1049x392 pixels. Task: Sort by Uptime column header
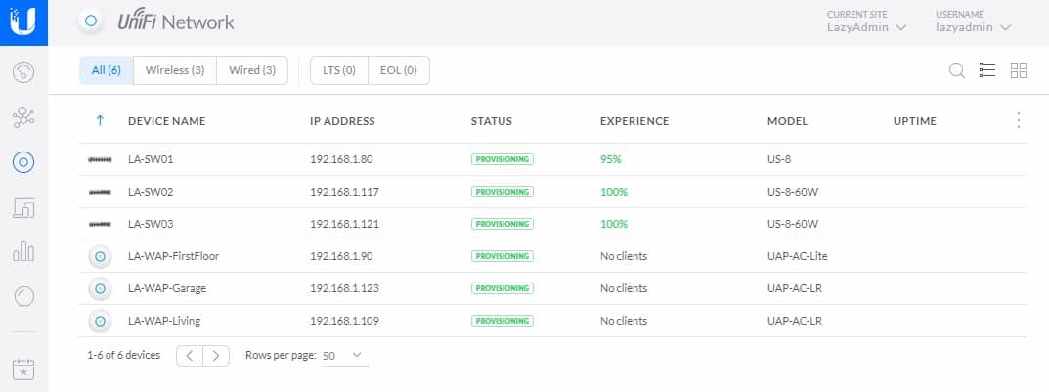pos(914,121)
